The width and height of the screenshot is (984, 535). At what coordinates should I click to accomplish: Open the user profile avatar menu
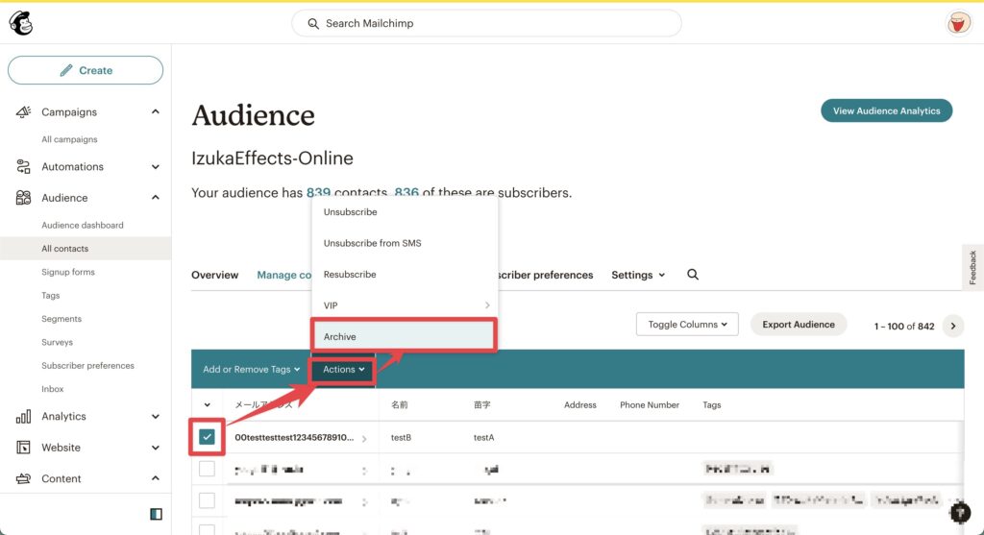coord(958,24)
